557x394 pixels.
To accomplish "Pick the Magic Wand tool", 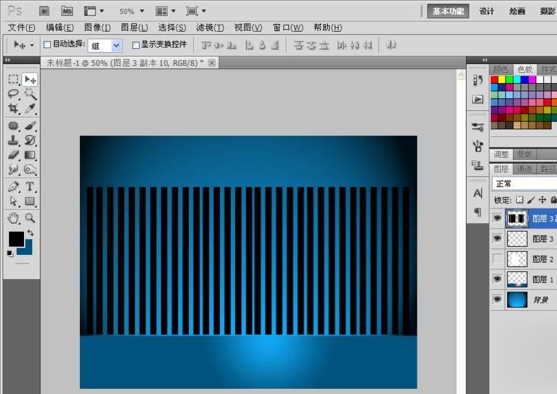I will tap(30, 93).
